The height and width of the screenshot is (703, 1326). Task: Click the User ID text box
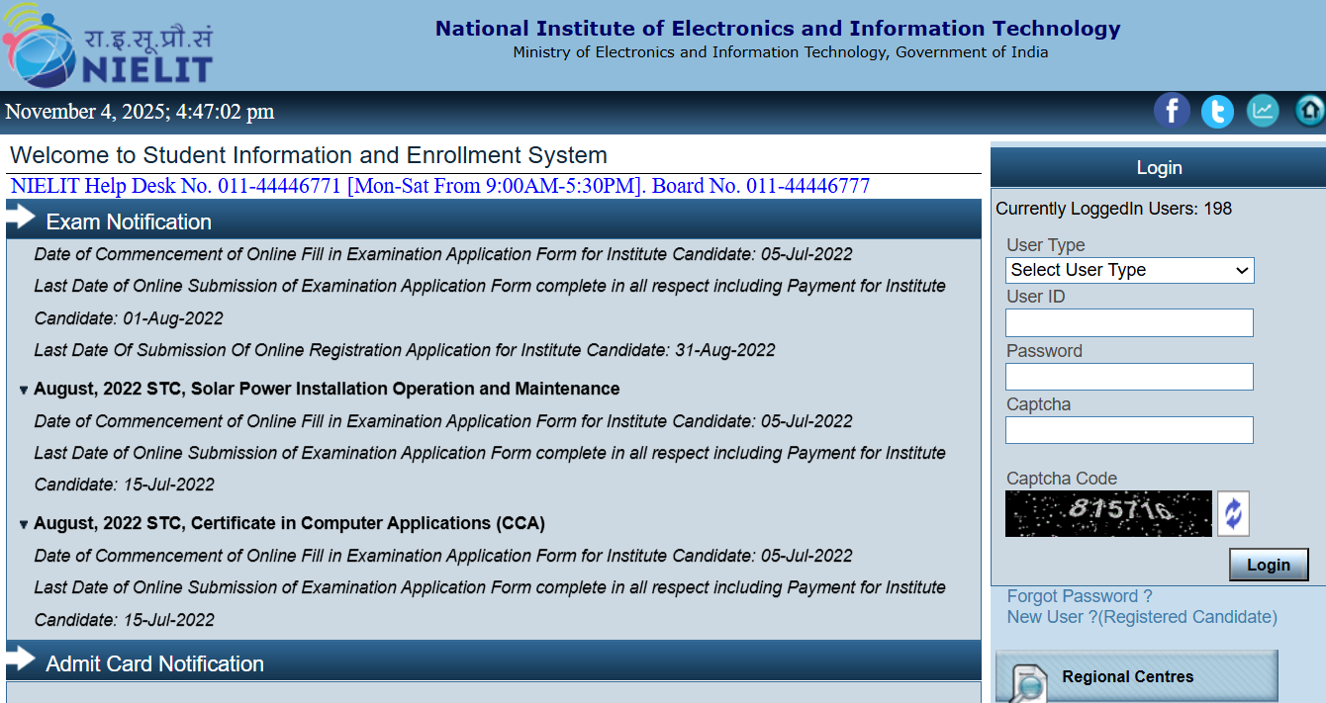point(1129,322)
